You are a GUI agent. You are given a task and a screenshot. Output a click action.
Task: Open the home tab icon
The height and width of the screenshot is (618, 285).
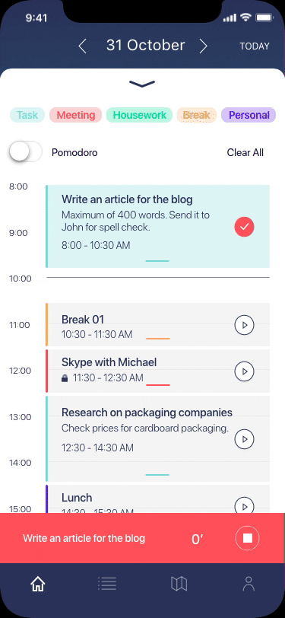click(x=38, y=584)
